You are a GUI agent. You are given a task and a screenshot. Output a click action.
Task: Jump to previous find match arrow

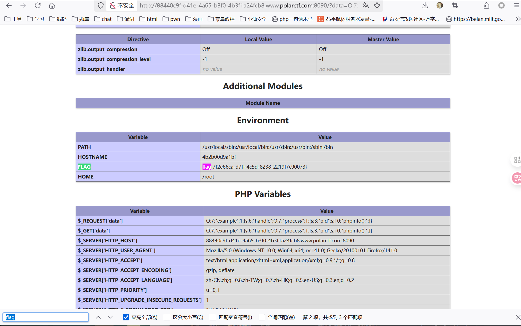(x=98, y=317)
